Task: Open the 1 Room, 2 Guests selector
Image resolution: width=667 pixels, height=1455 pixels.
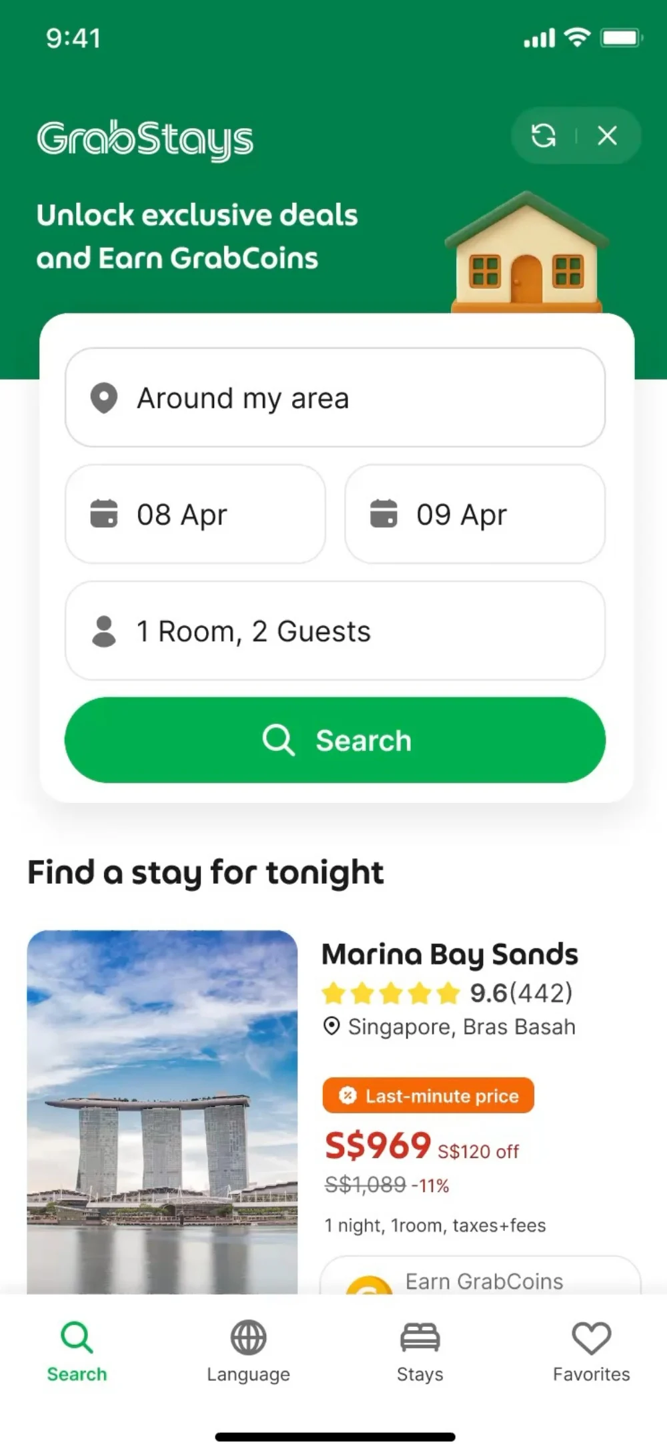Action: (335, 631)
